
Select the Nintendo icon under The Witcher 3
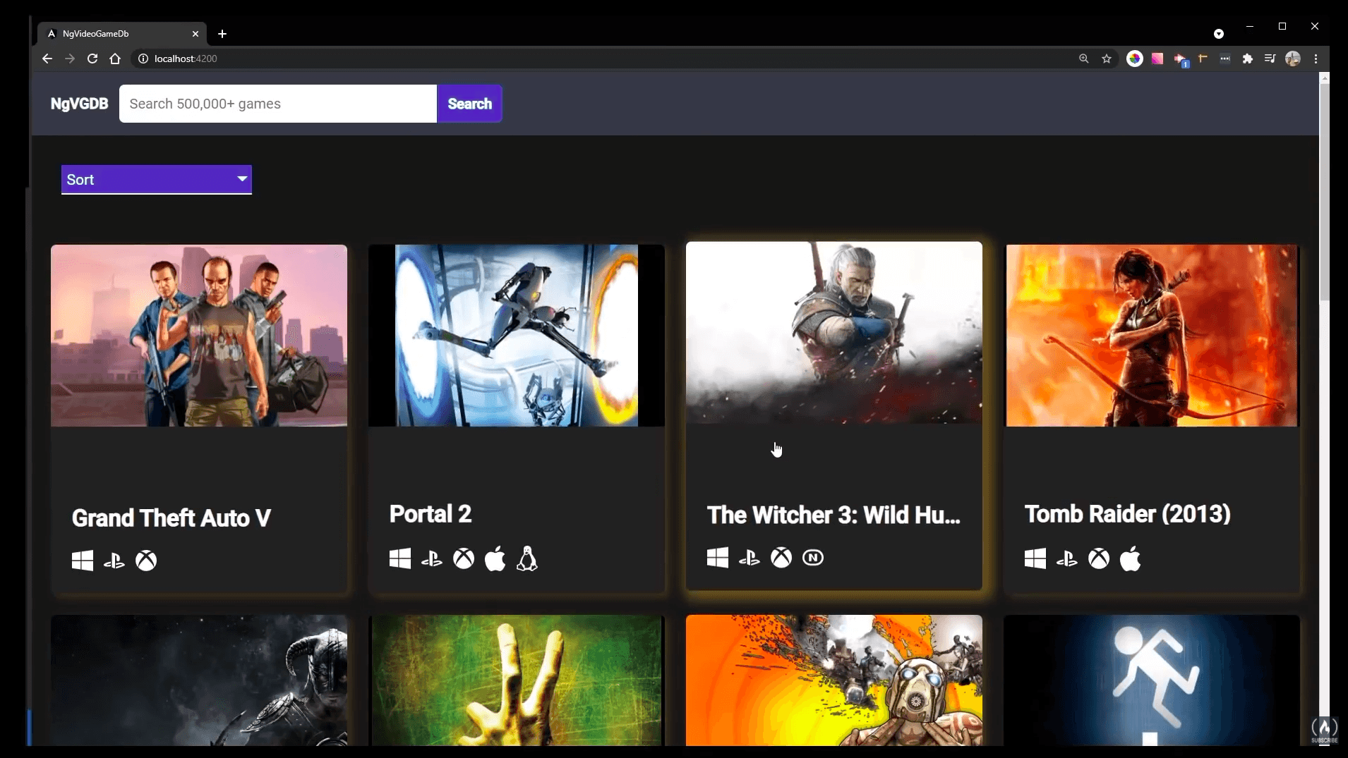813,558
